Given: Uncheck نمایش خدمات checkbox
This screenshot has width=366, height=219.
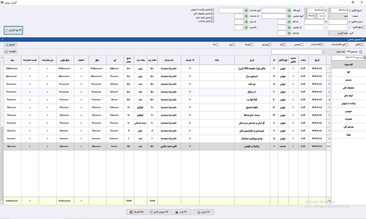Looking at the screenshot, I should [212, 21].
